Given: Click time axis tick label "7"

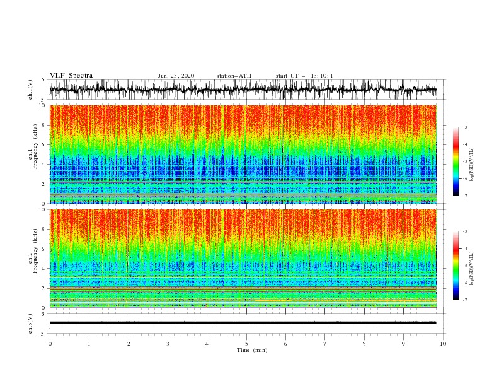Looking at the screenshot, I should (325, 344).
